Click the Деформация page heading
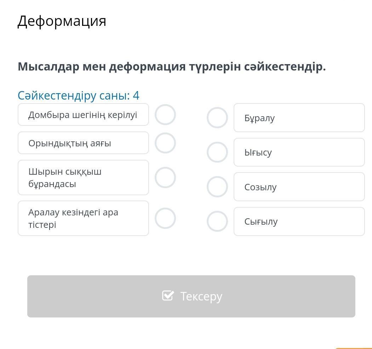Screen dimensions: 372x349 coord(62,21)
